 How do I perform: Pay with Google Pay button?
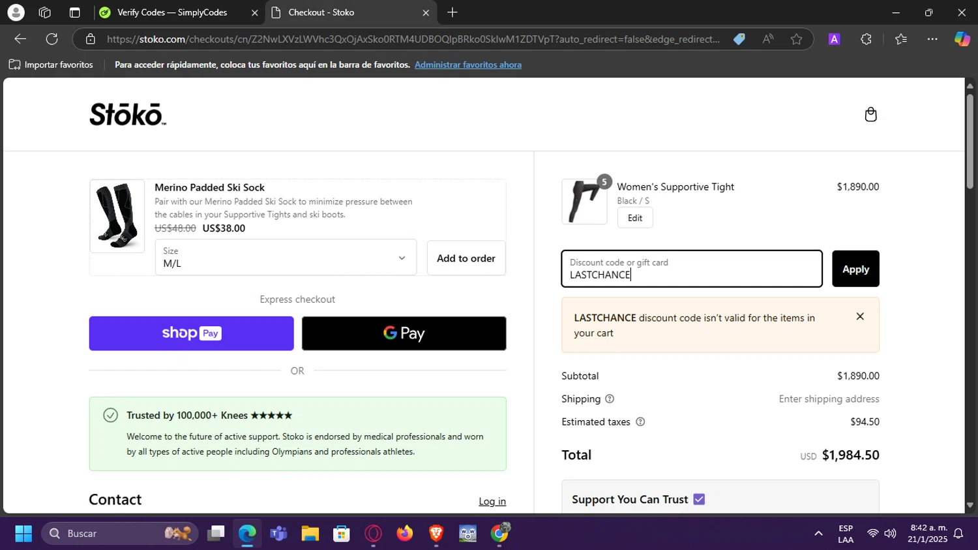tap(404, 333)
